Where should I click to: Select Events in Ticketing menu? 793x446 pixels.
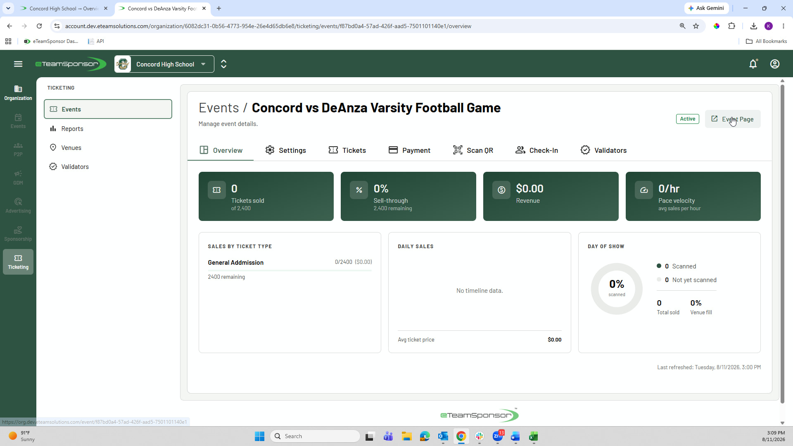click(x=108, y=109)
